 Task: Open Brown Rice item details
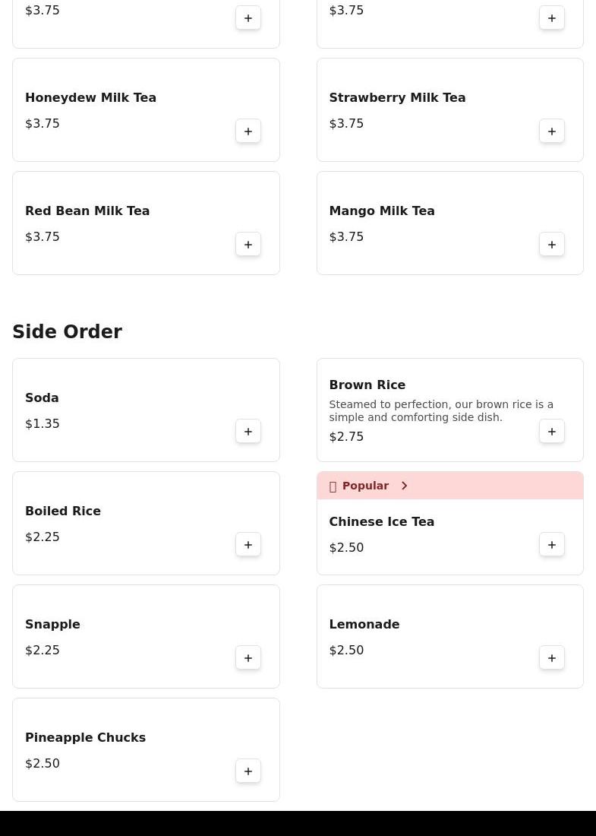click(367, 385)
